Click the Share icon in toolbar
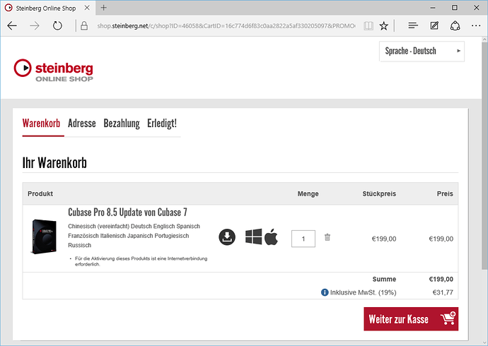488x346 pixels. pos(455,26)
